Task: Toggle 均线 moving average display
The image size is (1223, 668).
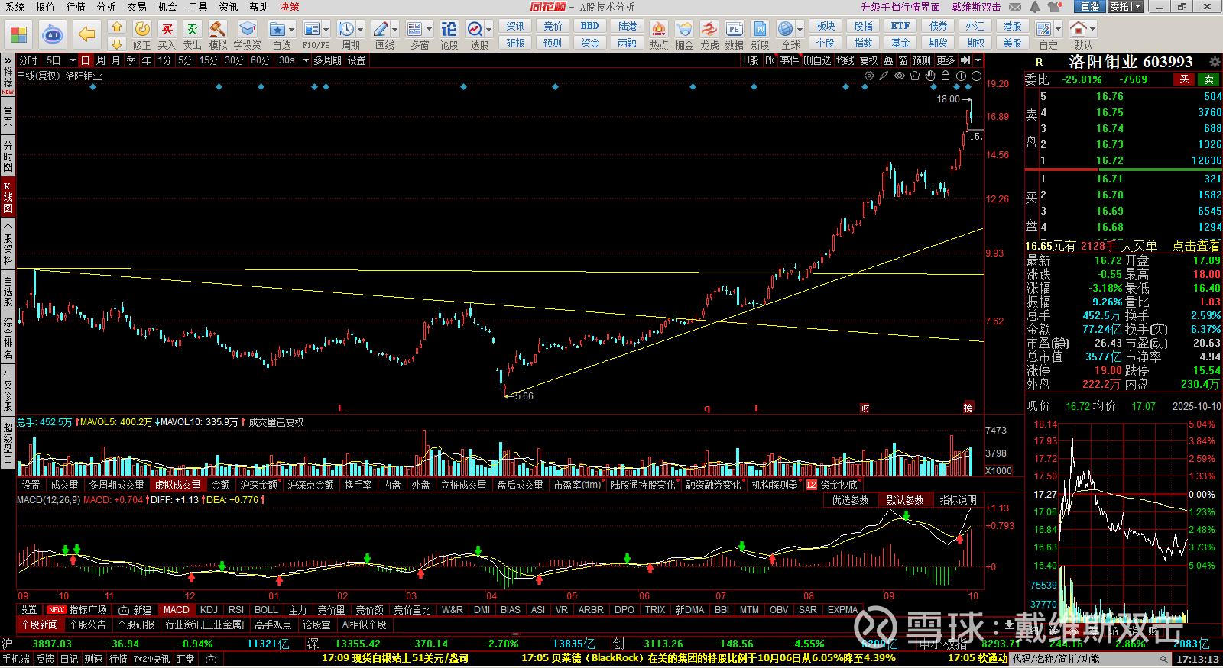Action: click(845, 60)
